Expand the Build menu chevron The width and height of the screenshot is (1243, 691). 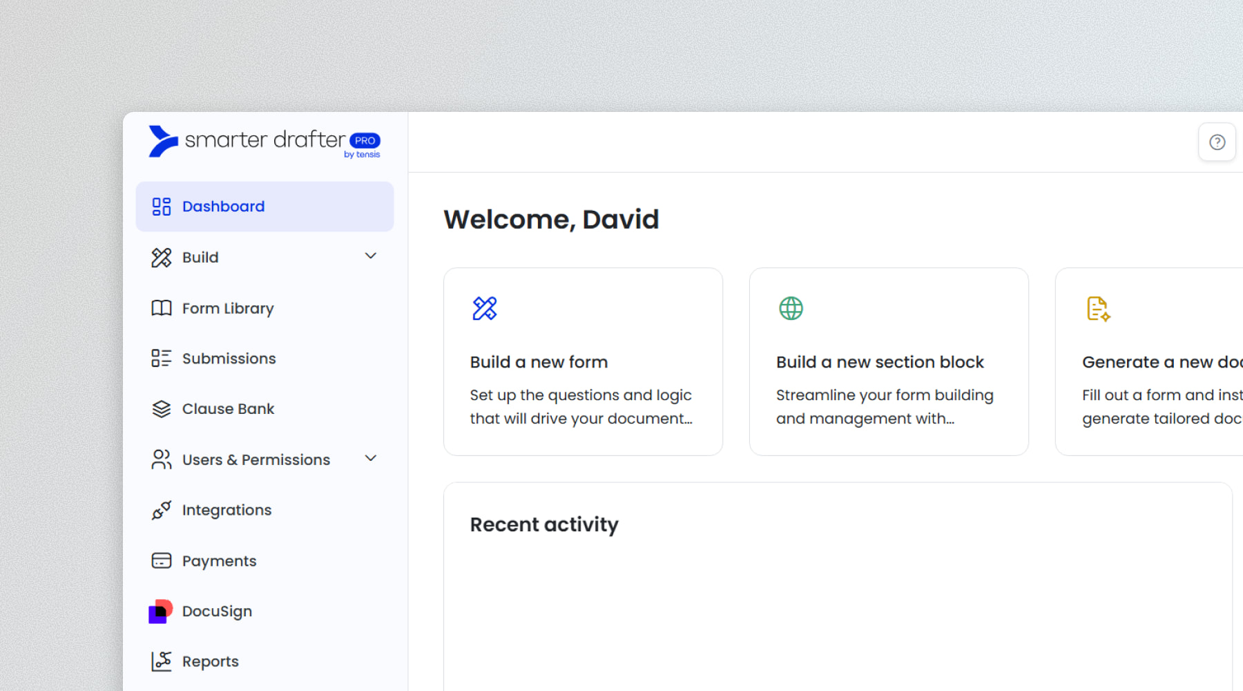click(371, 256)
